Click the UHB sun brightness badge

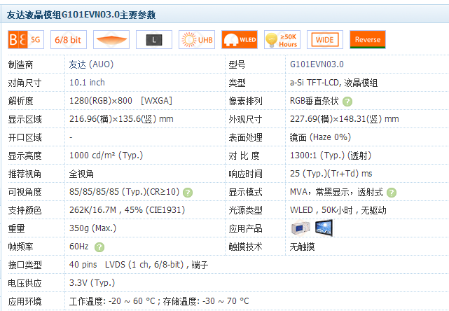[197, 40]
